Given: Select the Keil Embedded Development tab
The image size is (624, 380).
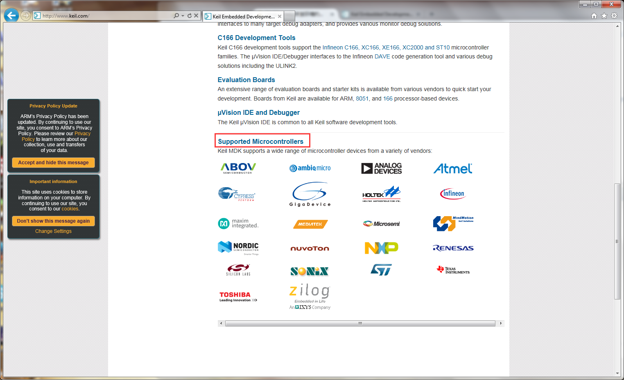Looking at the screenshot, I should pyautogui.click(x=244, y=16).
